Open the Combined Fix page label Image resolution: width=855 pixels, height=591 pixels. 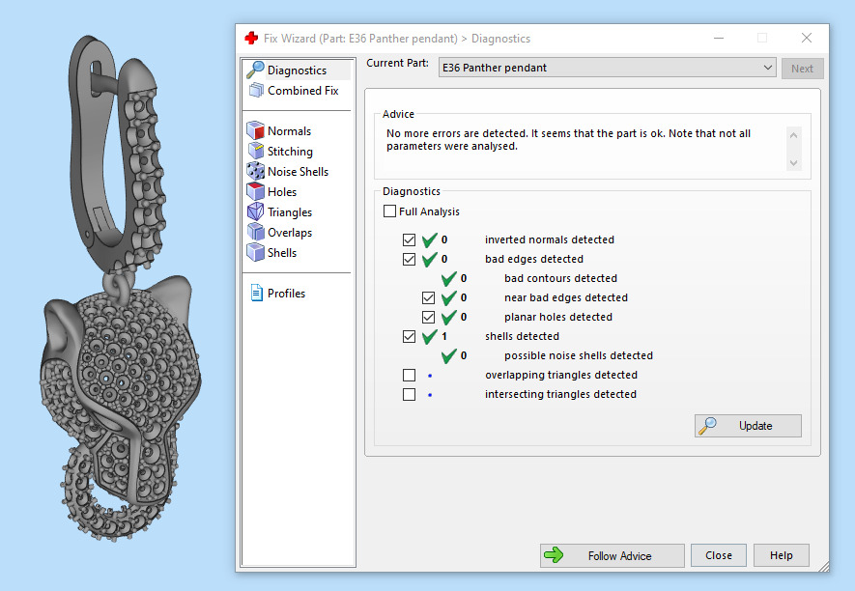[x=302, y=91]
